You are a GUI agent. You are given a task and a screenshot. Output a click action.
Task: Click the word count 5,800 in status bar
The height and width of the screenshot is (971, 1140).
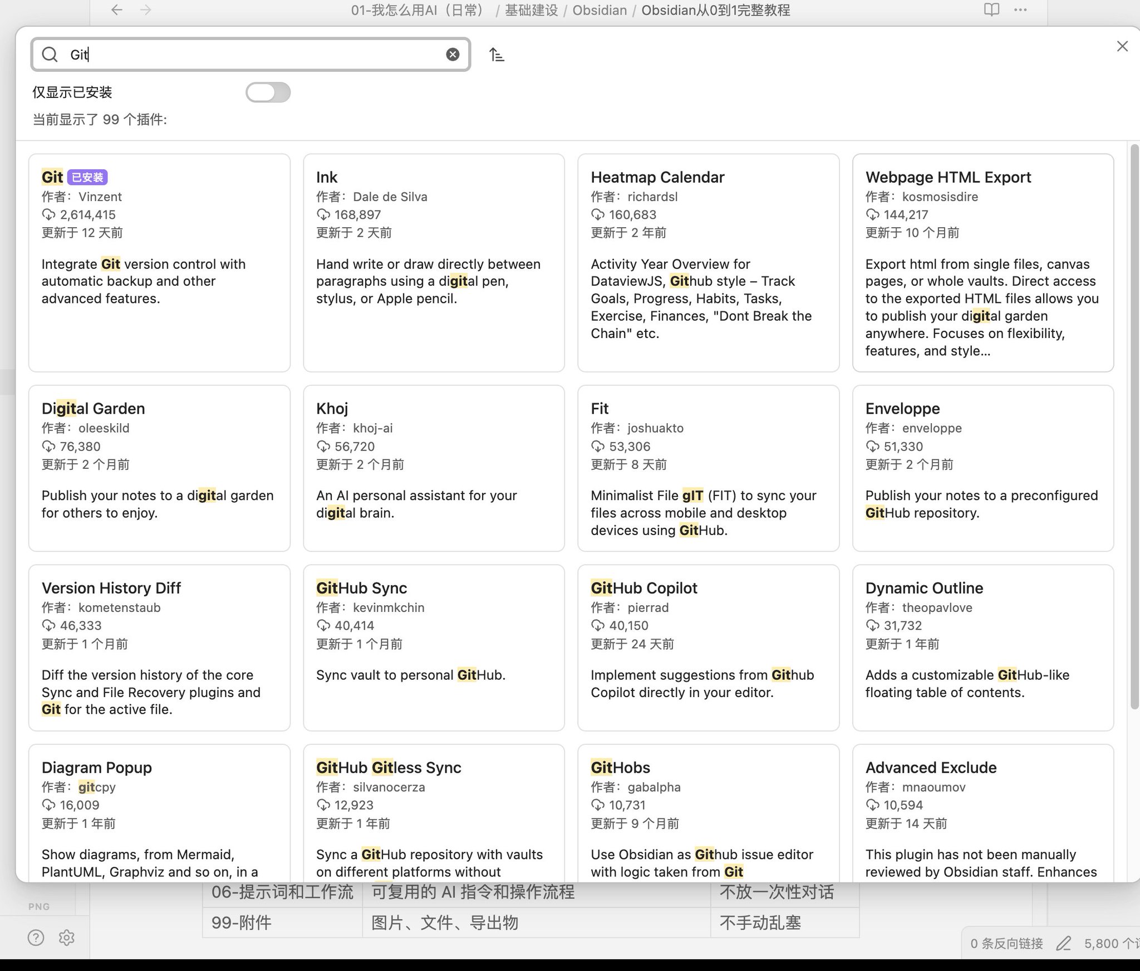click(1111, 943)
